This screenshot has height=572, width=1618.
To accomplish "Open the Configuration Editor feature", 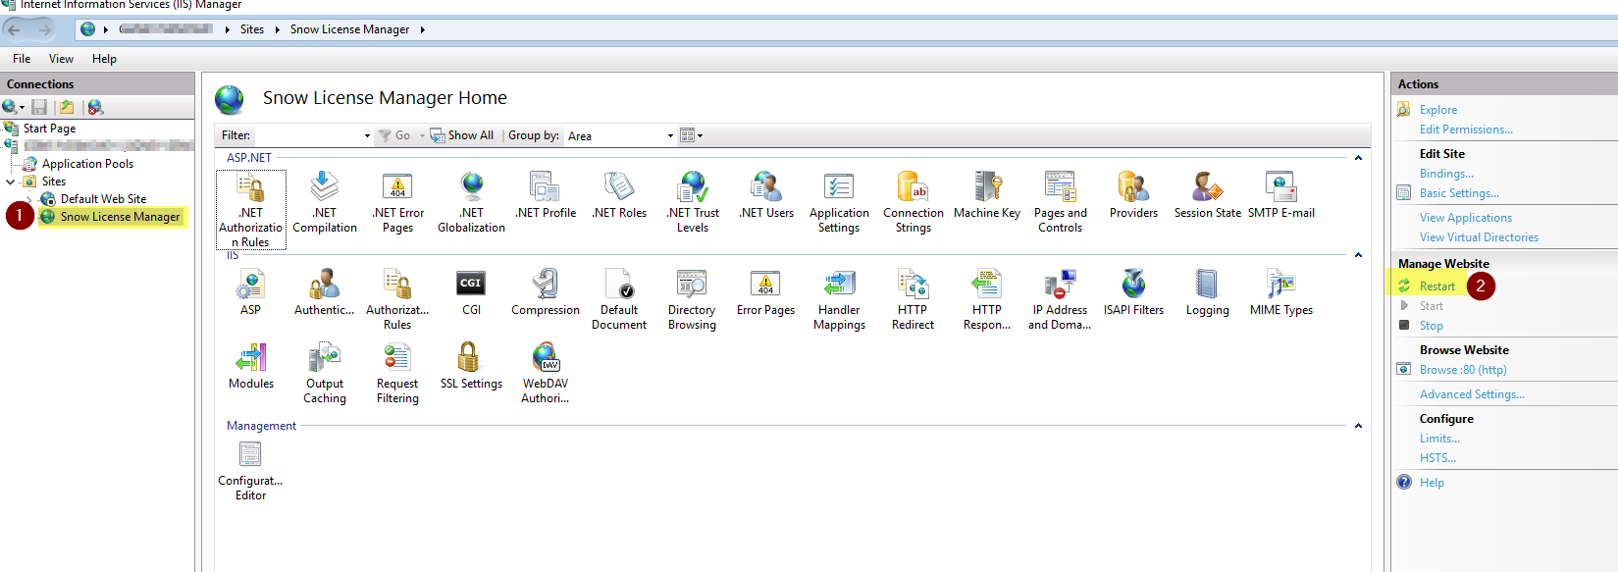I will click(x=250, y=470).
